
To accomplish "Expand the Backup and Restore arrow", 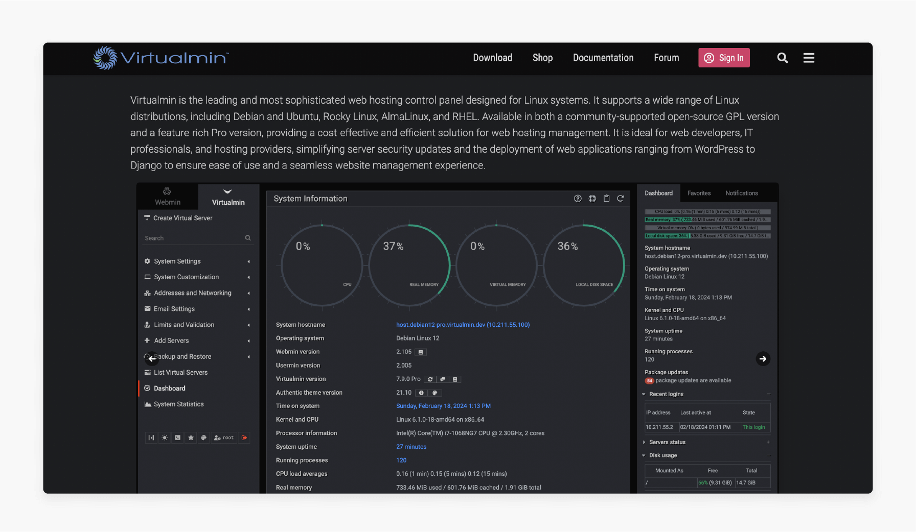I will pyautogui.click(x=249, y=356).
